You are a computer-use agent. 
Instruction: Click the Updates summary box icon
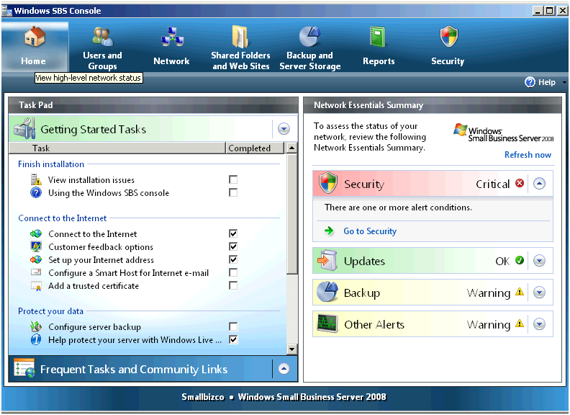pos(327,260)
